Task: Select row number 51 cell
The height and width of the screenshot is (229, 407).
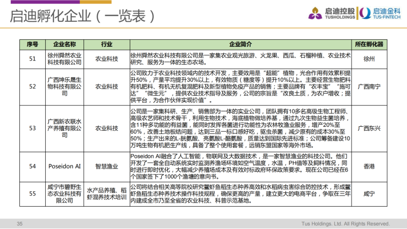Action: click(33, 59)
